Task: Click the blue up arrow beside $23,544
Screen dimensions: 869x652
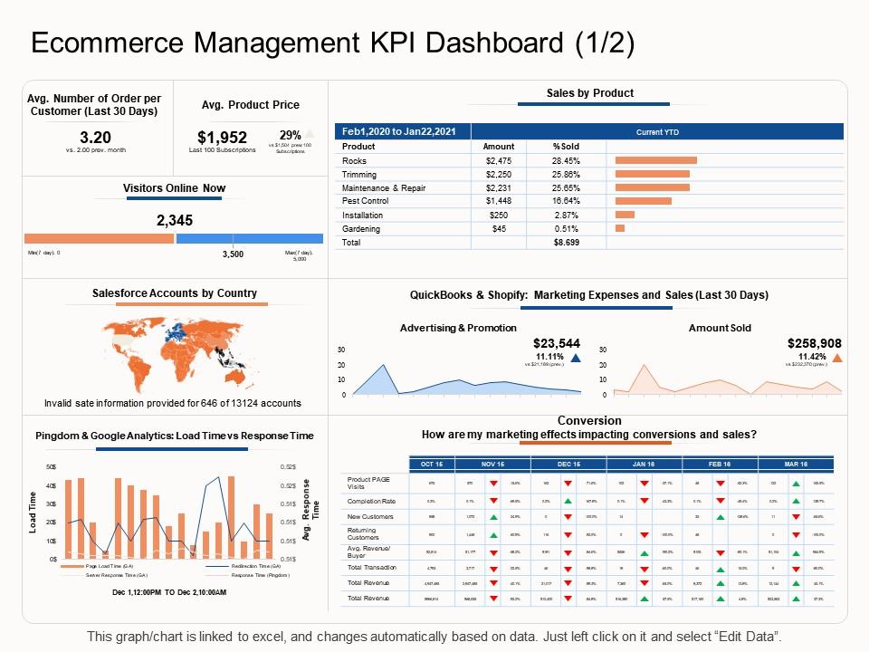Action: (x=577, y=356)
